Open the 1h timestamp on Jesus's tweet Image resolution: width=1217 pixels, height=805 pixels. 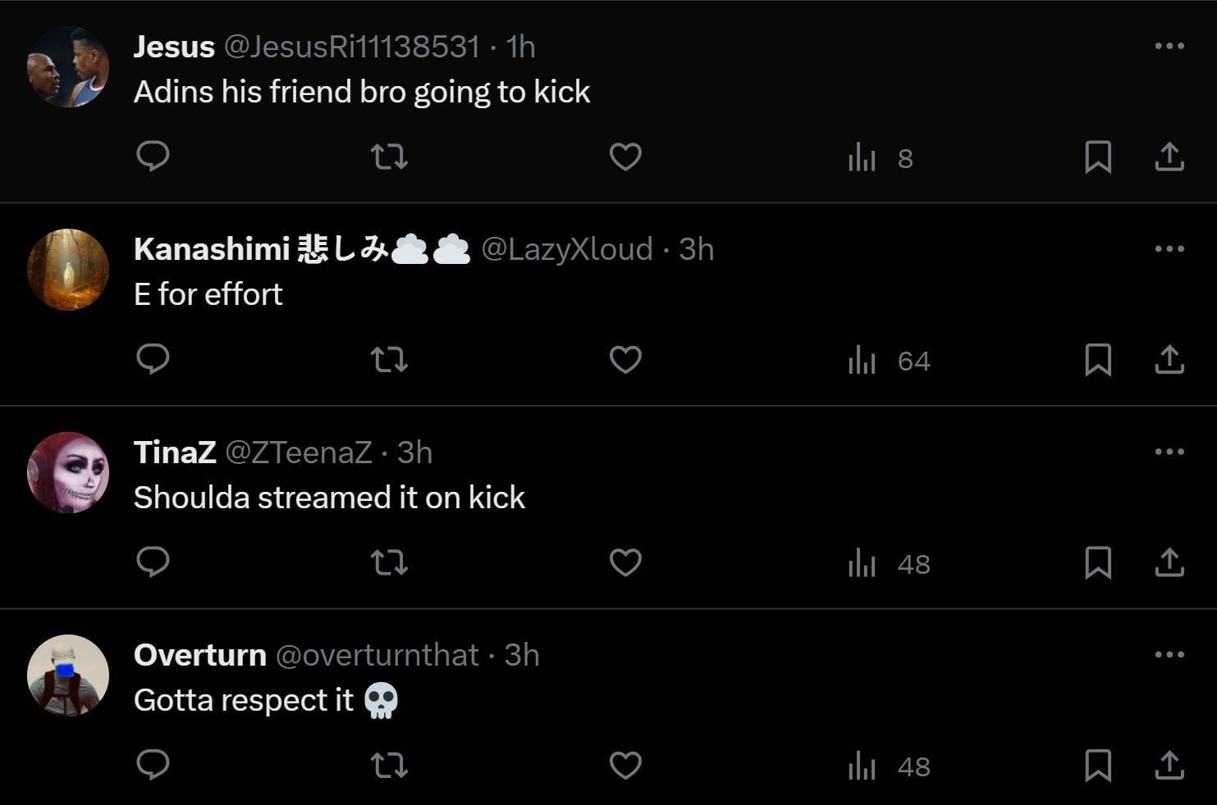point(521,47)
